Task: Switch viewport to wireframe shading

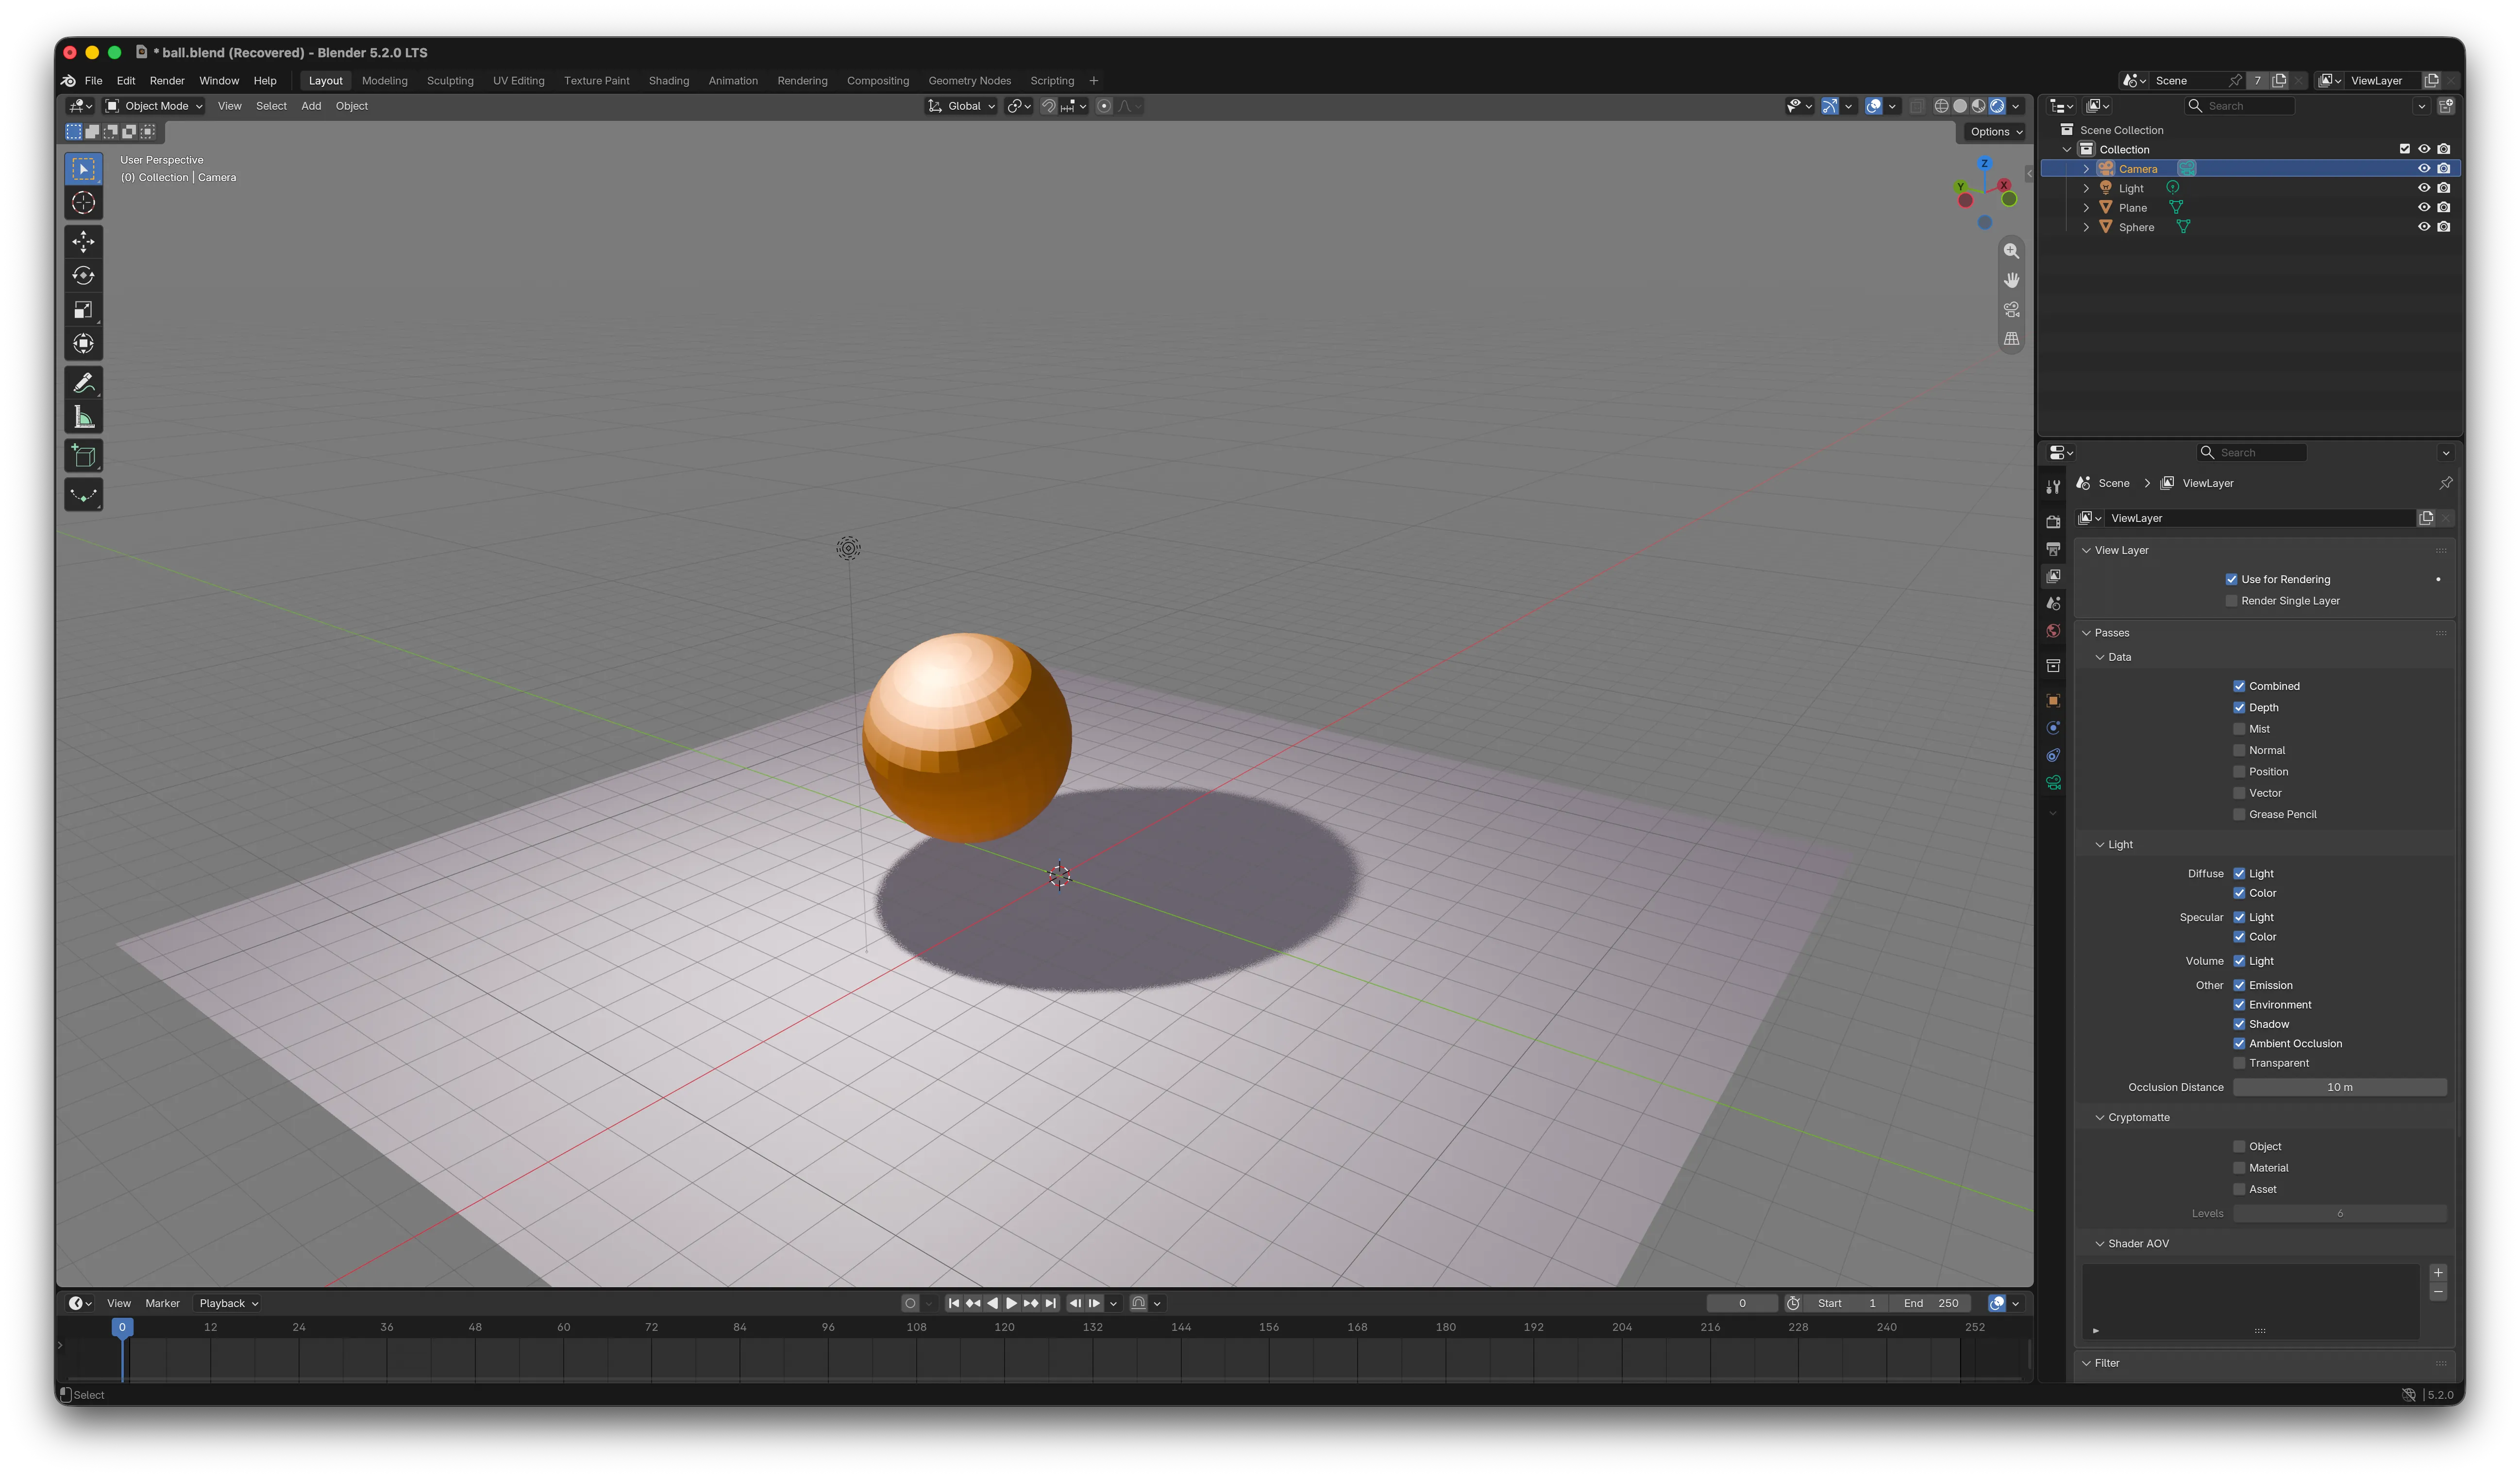Action: pyautogui.click(x=1941, y=106)
